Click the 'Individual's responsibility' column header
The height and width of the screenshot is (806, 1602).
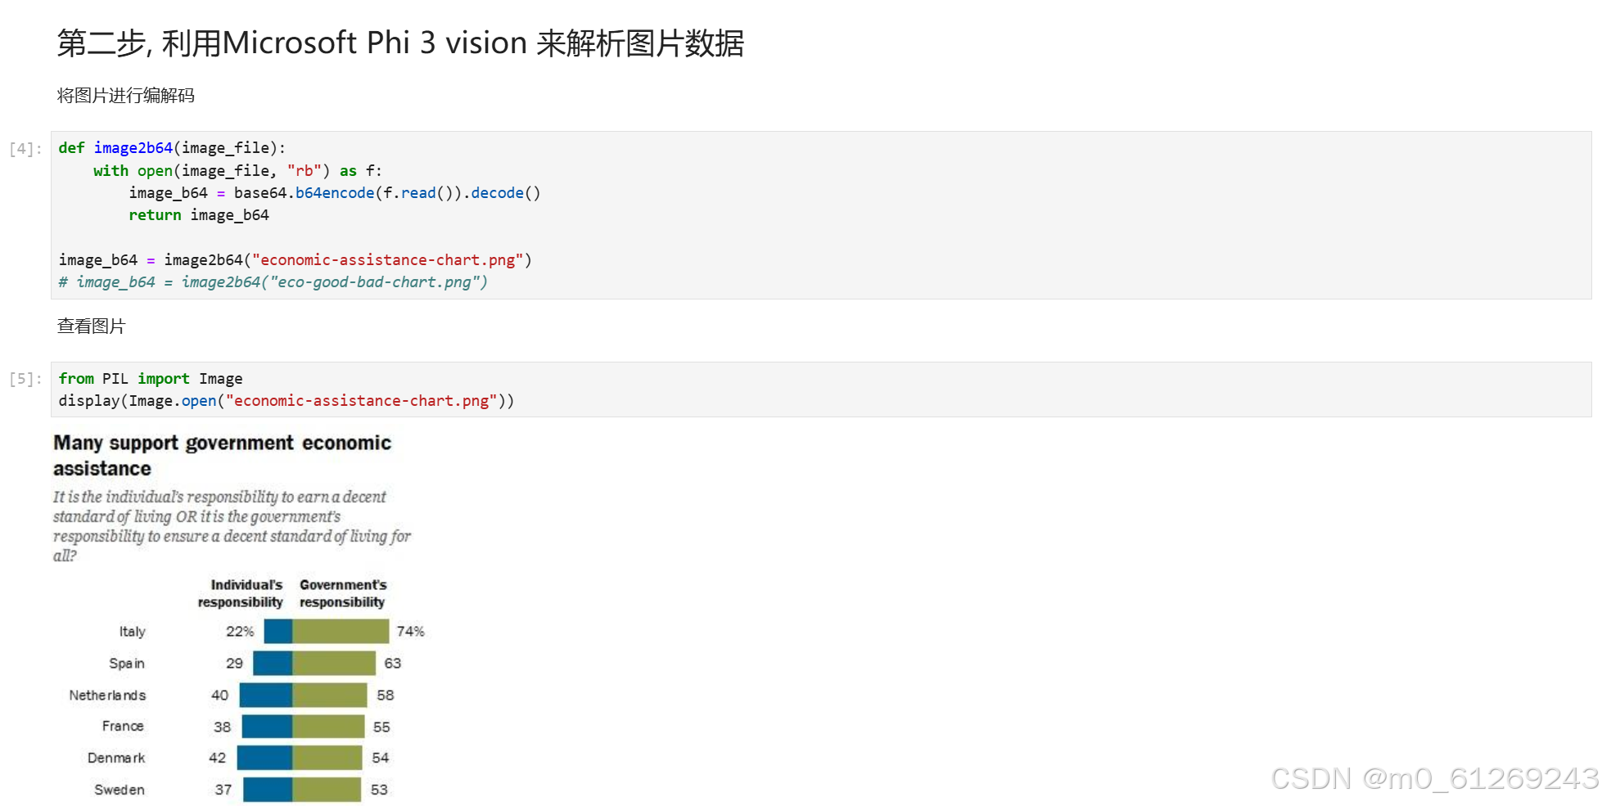point(240,593)
